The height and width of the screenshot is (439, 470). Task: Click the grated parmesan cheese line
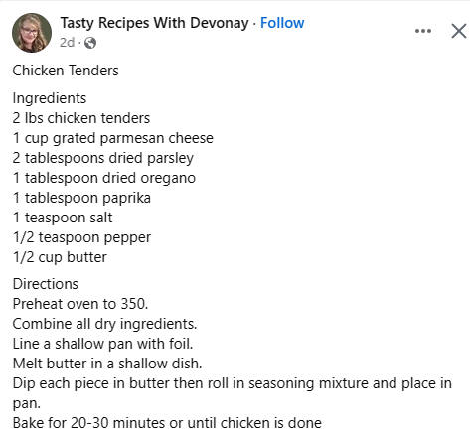(x=113, y=138)
